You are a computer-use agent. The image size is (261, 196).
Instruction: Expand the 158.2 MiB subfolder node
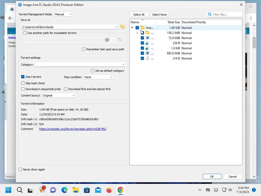coord(137,33)
